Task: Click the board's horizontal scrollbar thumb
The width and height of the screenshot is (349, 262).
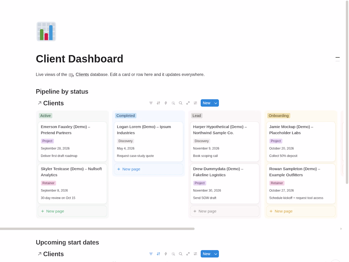Action: coord(97,229)
